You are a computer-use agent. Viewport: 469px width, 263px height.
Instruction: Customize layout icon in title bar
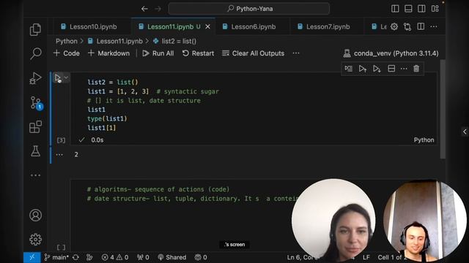click(x=435, y=9)
